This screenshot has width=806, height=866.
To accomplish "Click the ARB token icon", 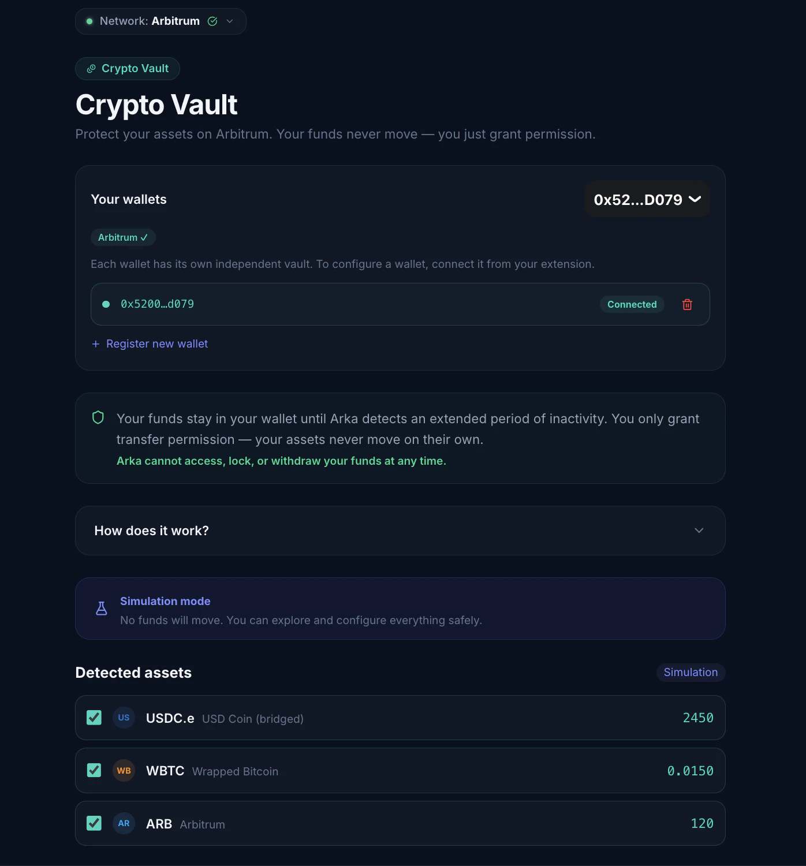I will pos(124,823).
